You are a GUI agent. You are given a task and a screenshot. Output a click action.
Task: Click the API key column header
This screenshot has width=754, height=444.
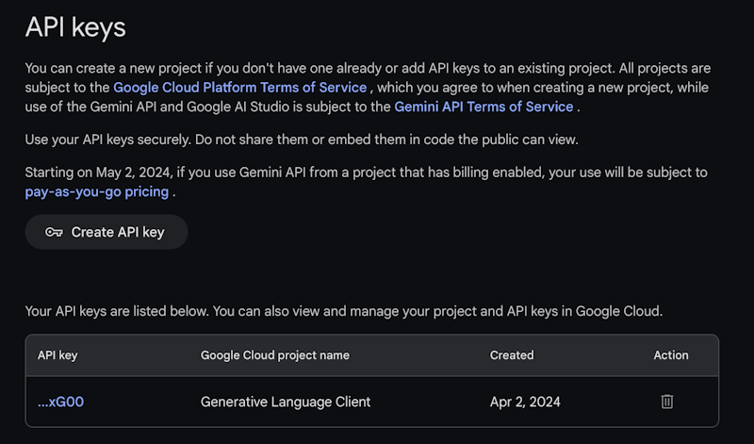(x=57, y=355)
